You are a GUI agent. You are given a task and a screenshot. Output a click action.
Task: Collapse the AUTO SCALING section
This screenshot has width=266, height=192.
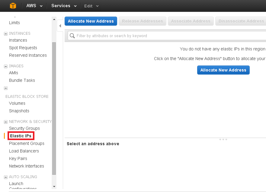6,177
